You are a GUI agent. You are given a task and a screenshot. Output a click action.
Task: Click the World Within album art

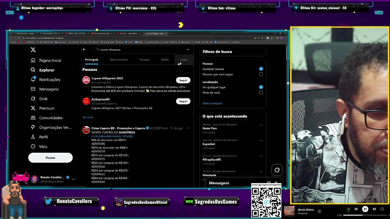coord(289,211)
